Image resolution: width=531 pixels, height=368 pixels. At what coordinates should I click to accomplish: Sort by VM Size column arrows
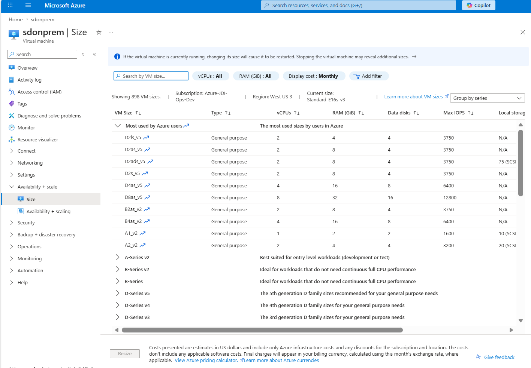pyautogui.click(x=138, y=113)
